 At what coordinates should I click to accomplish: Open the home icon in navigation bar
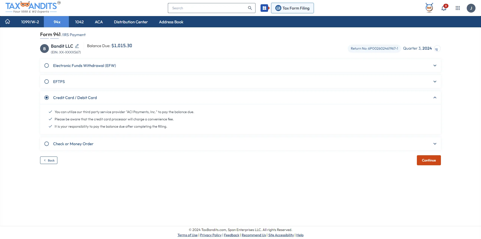[8, 22]
